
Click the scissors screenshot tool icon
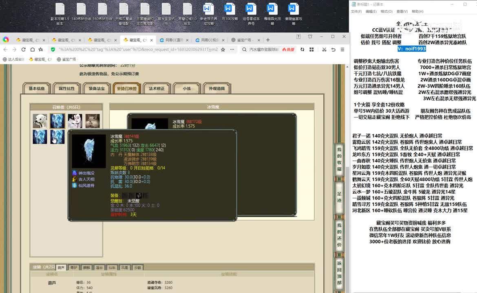click(x=324, y=50)
